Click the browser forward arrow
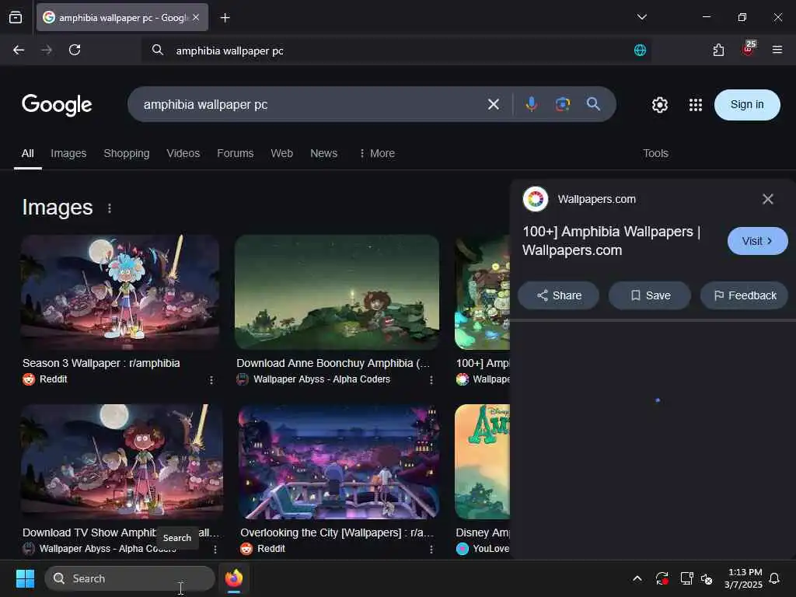This screenshot has width=796, height=597. [46, 50]
